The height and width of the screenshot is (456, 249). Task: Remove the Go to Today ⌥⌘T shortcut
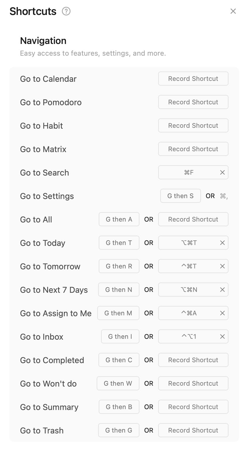pos(222,243)
